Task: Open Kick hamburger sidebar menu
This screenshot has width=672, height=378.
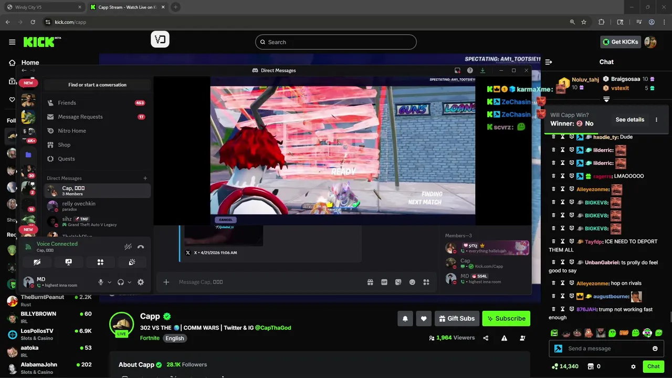Action: tap(12, 42)
